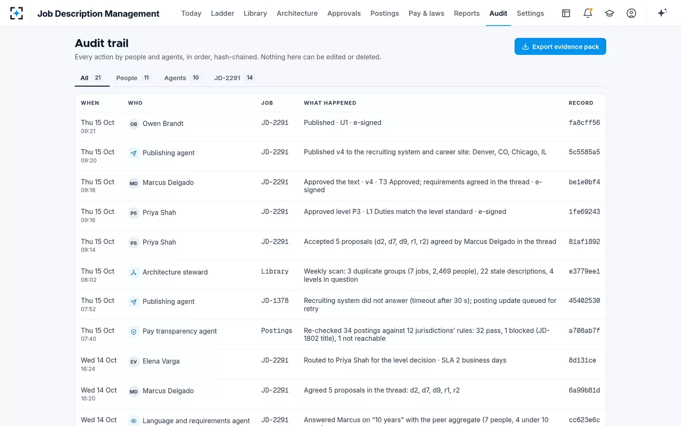Open record hash a708ab7f

click(x=584, y=330)
